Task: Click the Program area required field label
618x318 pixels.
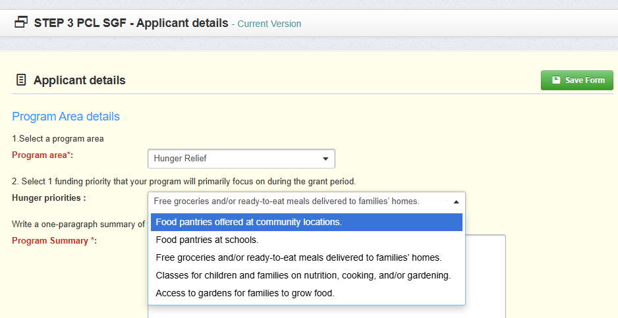Action: (x=42, y=155)
